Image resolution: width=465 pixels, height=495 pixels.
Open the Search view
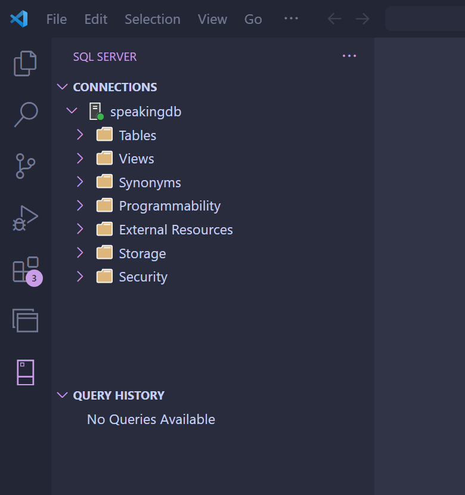point(25,115)
